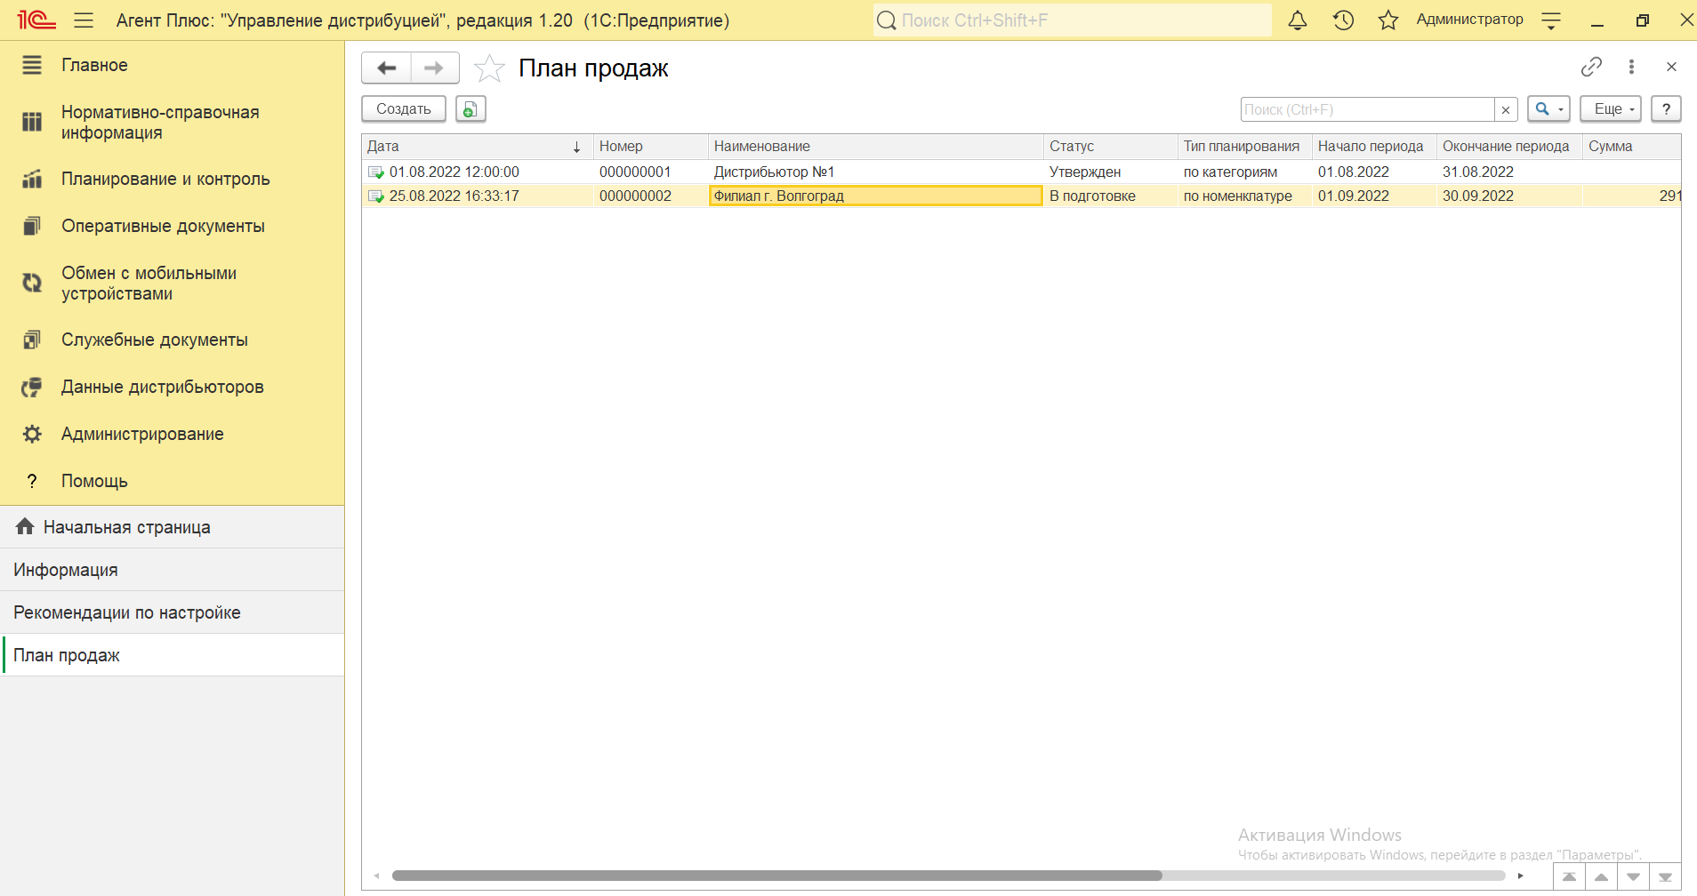The height and width of the screenshot is (896, 1697).
Task: Click the global search field Поиск Ctrl+Shift+F
Action: (x=1072, y=20)
